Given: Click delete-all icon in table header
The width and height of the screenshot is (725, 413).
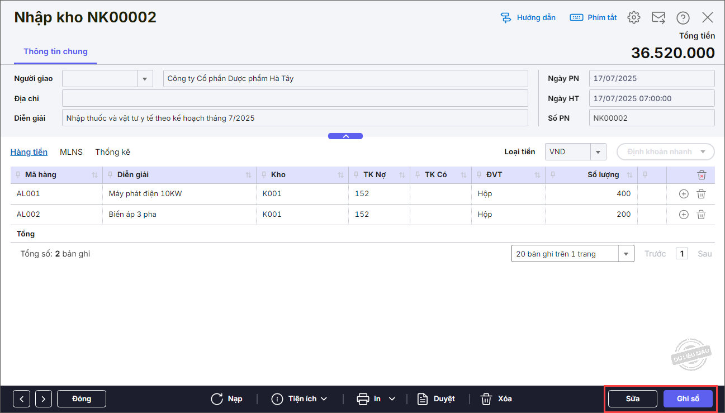Looking at the screenshot, I should coord(702,175).
